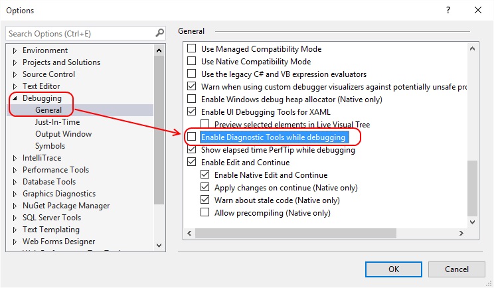Select Just-In-Time under Debugging
This screenshot has width=494, height=288.
[x=57, y=122]
